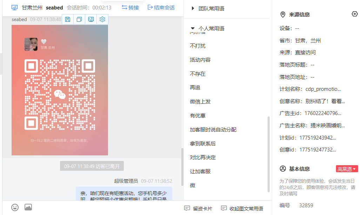This screenshot has height=215, width=363.
Task: Select the 活动内容 quick phrase
Action: (200, 60)
